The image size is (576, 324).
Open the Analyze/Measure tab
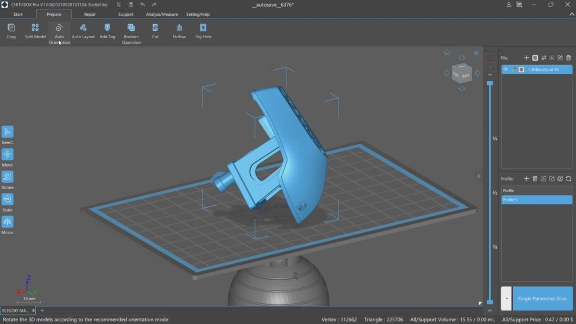point(161,14)
